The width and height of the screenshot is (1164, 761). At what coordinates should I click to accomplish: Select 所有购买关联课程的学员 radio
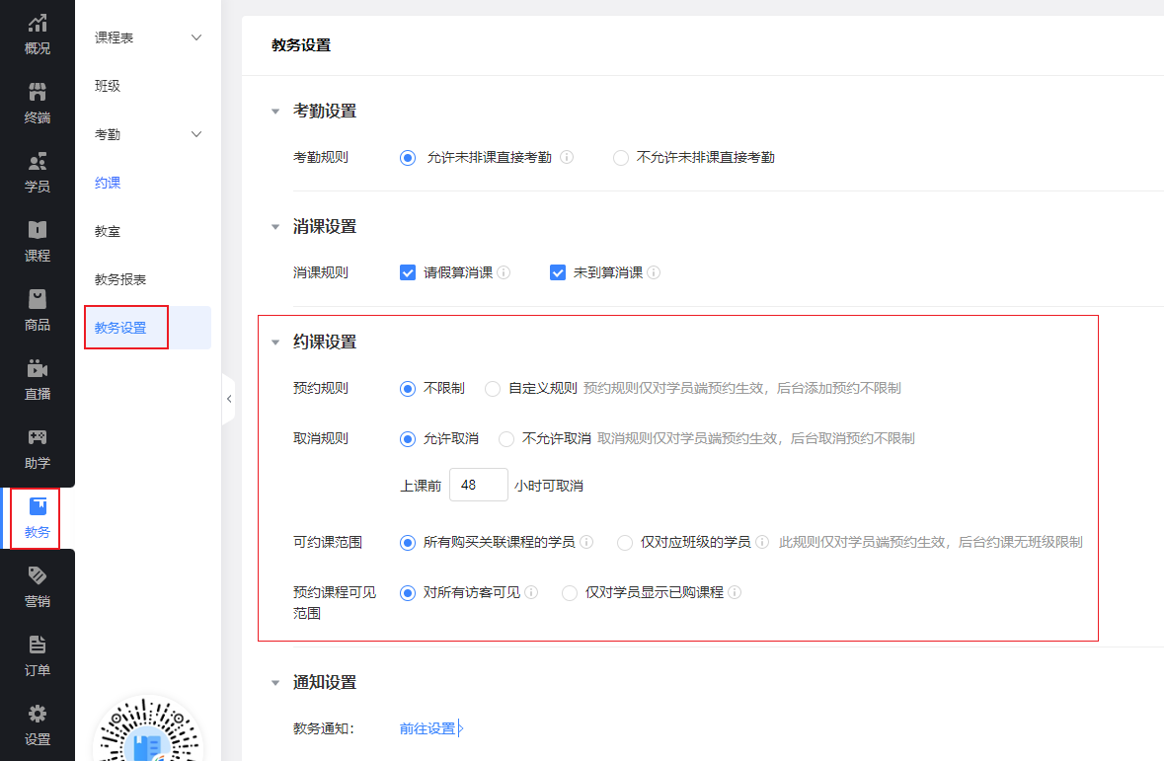pyautogui.click(x=408, y=543)
